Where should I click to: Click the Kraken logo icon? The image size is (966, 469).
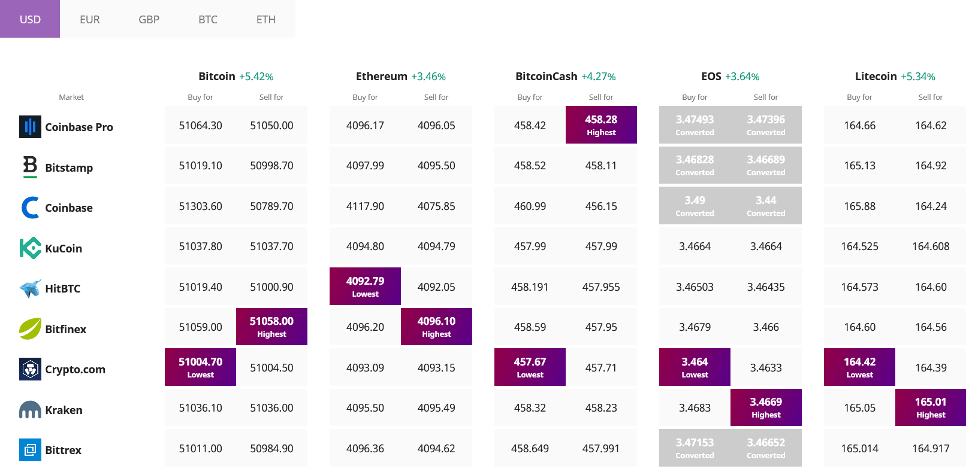click(x=30, y=410)
